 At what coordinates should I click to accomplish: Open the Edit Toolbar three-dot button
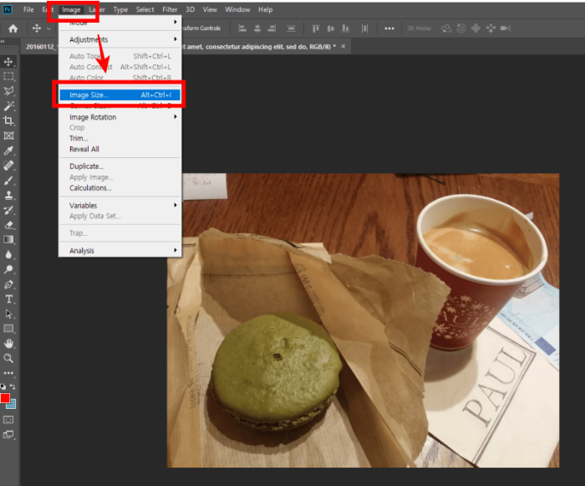8,373
